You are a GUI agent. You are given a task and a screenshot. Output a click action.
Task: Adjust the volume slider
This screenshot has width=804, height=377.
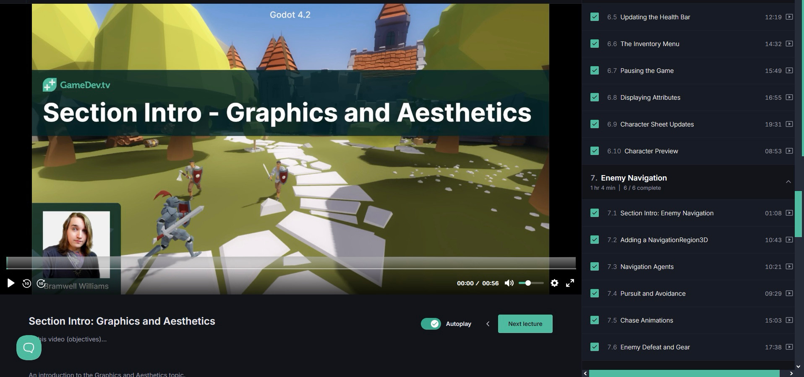coord(531,283)
